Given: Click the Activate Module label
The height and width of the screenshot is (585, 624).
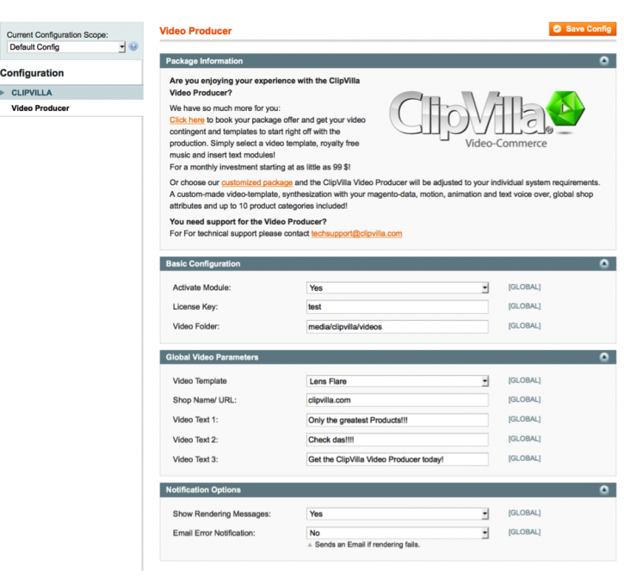Looking at the screenshot, I should point(201,288).
